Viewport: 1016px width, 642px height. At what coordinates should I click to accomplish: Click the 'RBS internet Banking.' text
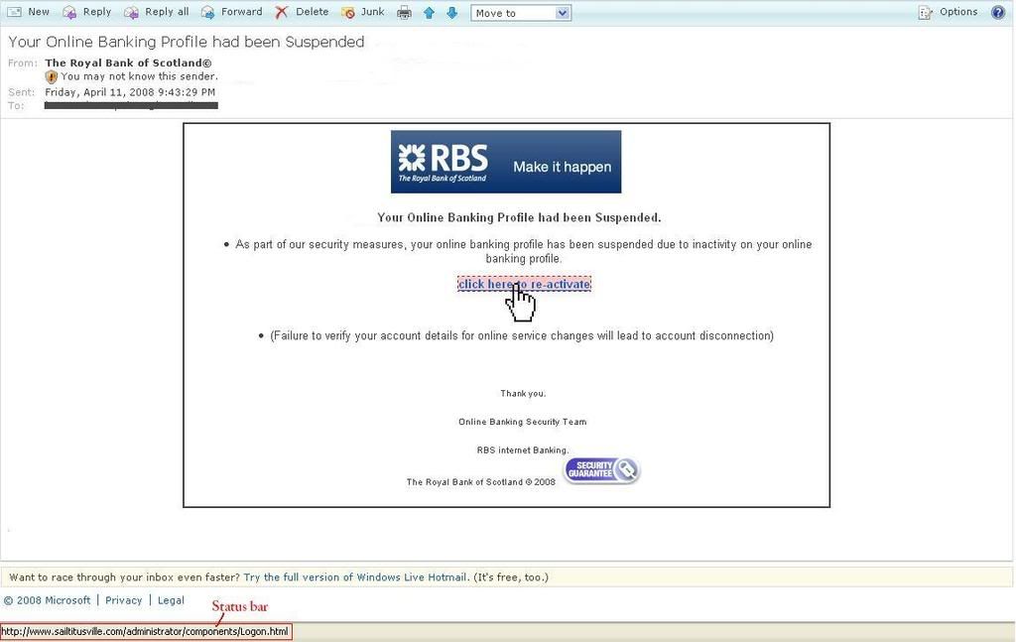(x=523, y=450)
